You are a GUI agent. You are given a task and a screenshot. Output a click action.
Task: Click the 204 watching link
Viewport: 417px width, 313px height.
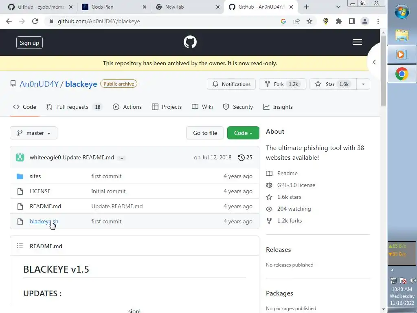click(289, 209)
